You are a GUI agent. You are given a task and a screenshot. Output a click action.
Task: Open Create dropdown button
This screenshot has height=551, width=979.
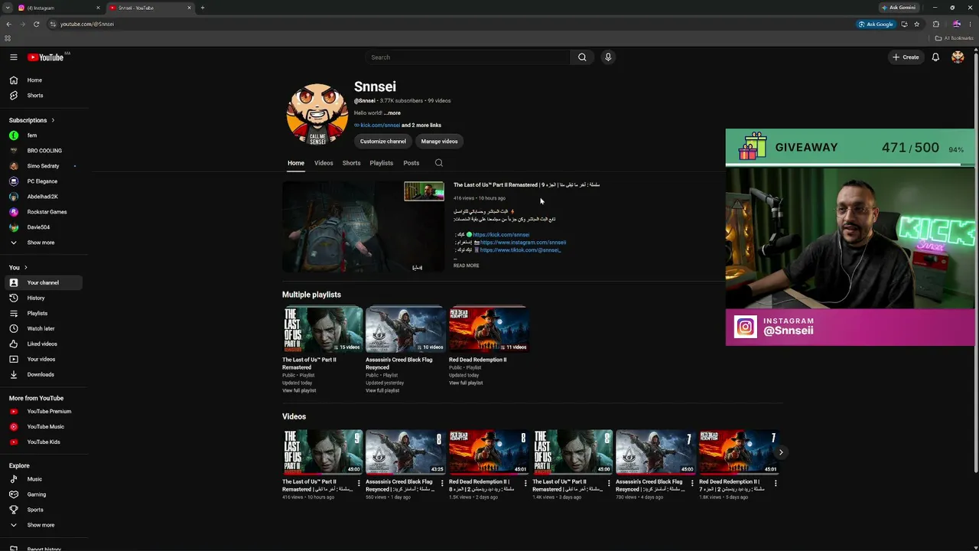[906, 57]
